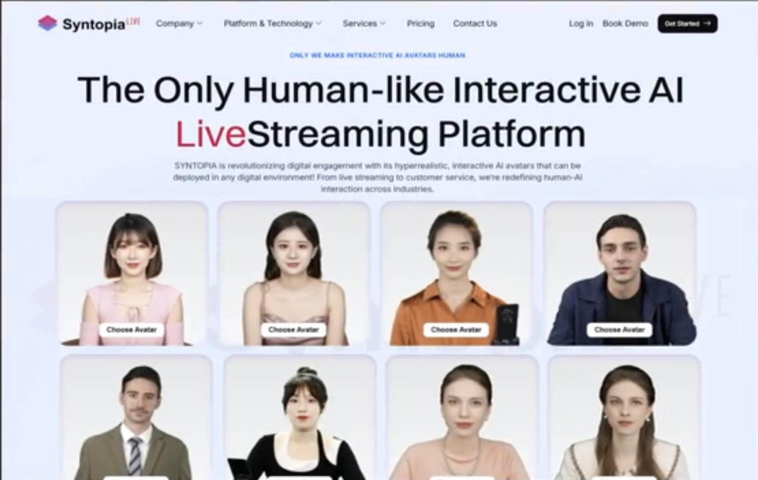Select Pricing in the navigation bar
758x480 pixels.
pos(421,23)
